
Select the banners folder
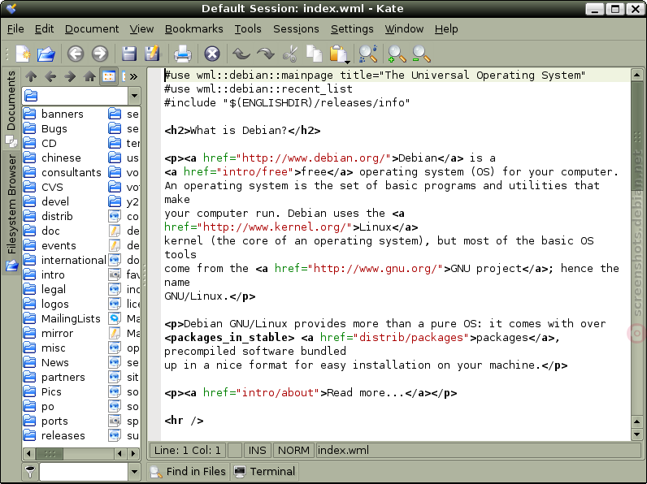click(x=54, y=114)
